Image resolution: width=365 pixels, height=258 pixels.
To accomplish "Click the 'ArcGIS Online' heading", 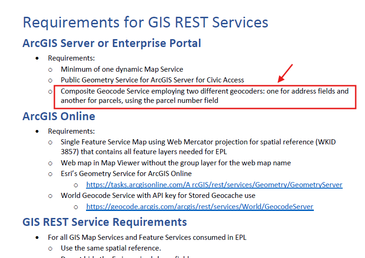I will click(59, 116).
